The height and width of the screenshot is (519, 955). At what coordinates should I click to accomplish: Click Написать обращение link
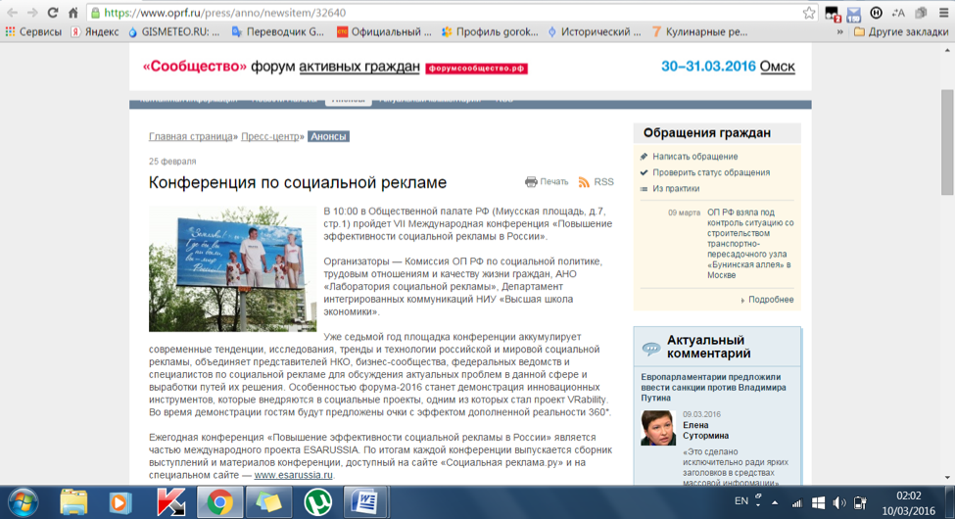pyautogui.click(x=694, y=157)
